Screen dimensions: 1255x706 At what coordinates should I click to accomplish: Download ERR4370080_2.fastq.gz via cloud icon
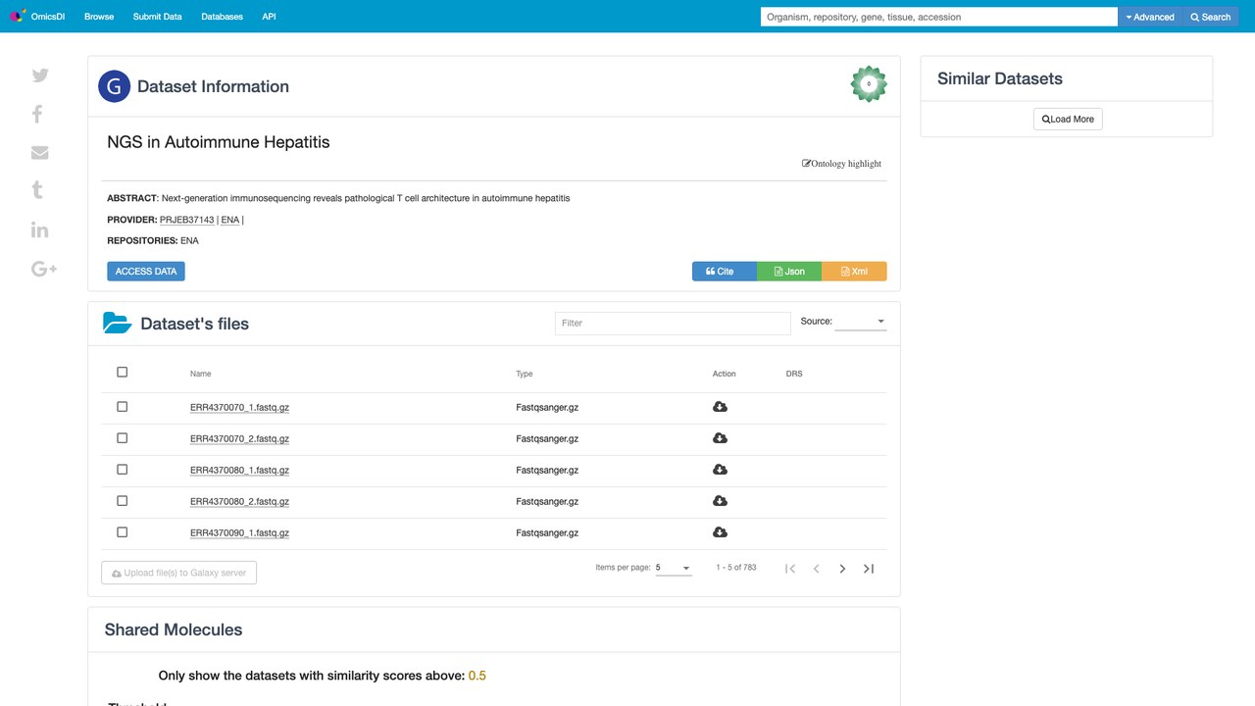pyautogui.click(x=720, y=501)
